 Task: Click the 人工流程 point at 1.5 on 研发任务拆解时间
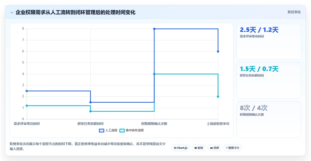point(90,102)
